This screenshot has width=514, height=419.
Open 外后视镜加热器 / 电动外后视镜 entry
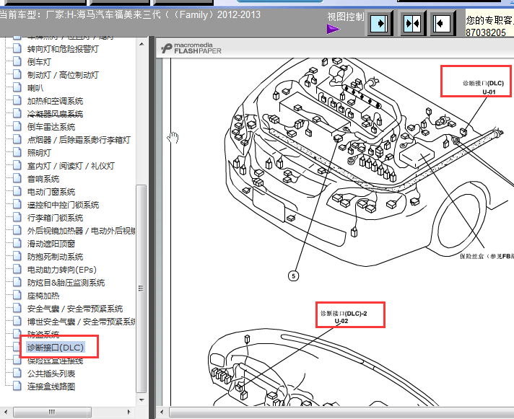point(81,231)
